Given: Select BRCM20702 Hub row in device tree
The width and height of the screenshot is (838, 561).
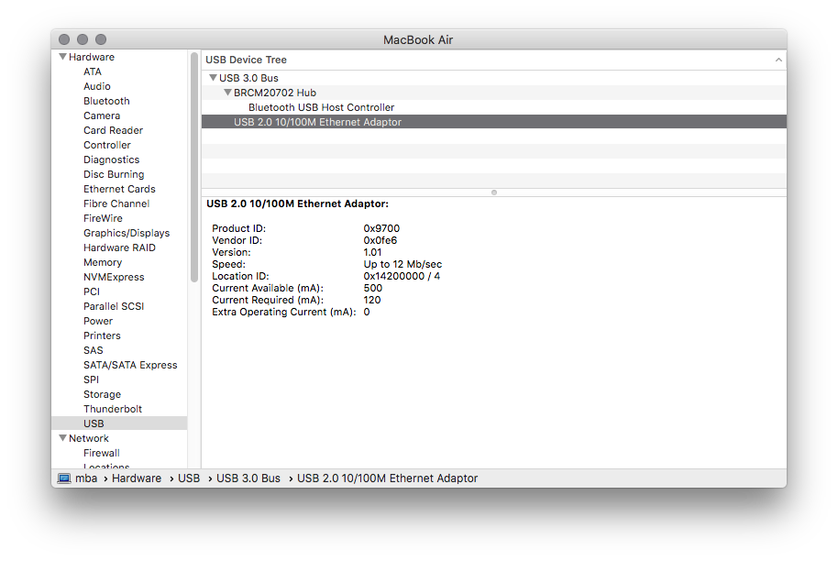Looking at the screenshot, I should click(x=494, y=93).
